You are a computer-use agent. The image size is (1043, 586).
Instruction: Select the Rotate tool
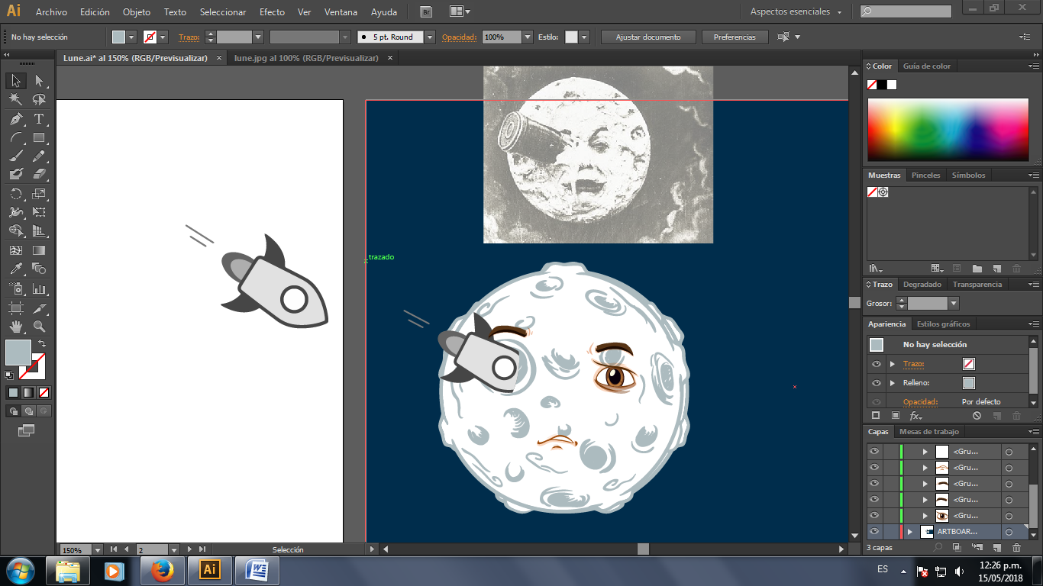click(15, 194)
